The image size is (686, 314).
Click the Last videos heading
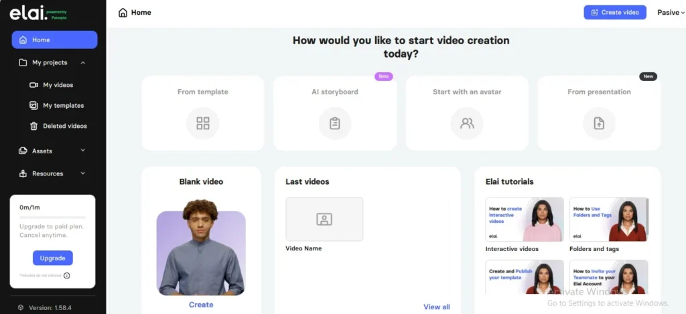point(307,181)
